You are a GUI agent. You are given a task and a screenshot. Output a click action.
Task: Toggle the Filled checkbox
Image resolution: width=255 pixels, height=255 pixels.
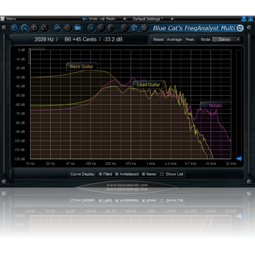[x=101, y=174]
